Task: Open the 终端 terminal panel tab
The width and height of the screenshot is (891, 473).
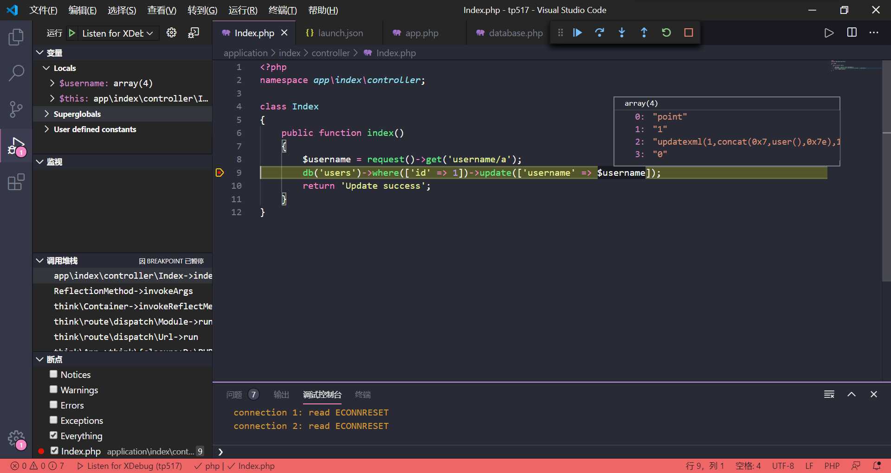Action: [363, 395]
